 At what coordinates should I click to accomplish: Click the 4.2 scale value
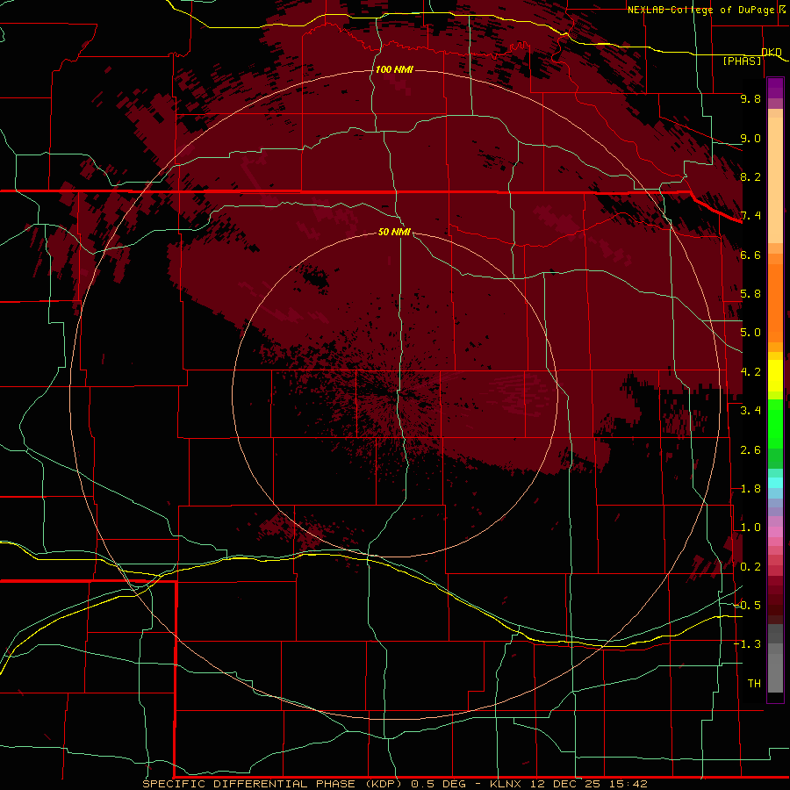750,372
